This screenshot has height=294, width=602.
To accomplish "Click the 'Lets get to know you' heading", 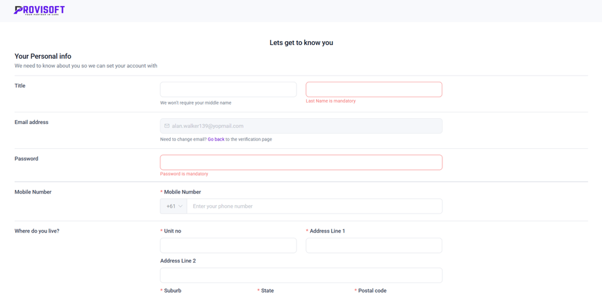I will point(301,42).
